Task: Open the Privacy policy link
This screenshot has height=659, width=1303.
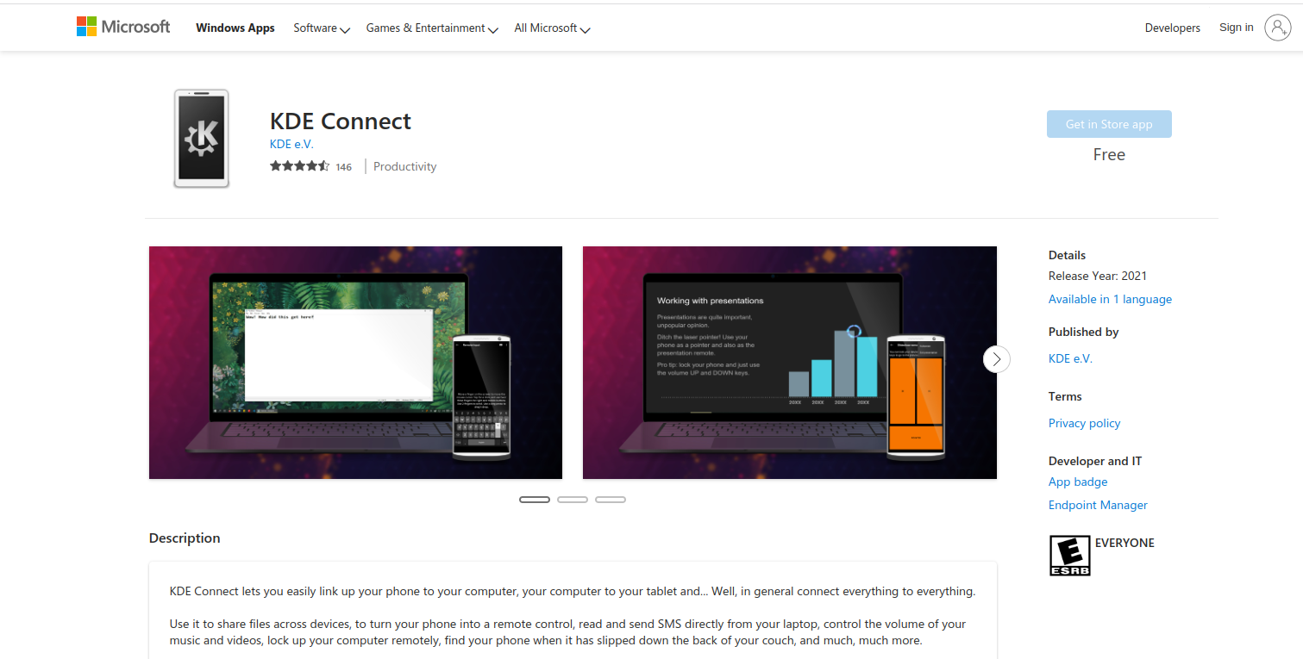Action: (1085, 423)
